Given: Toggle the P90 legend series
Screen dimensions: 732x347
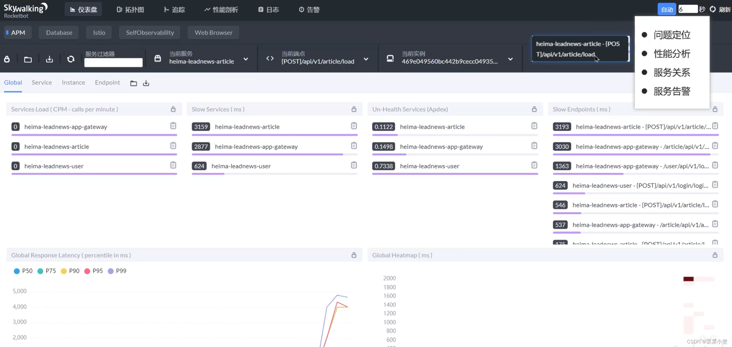Looking at the screenshot, I should [70, 271].
